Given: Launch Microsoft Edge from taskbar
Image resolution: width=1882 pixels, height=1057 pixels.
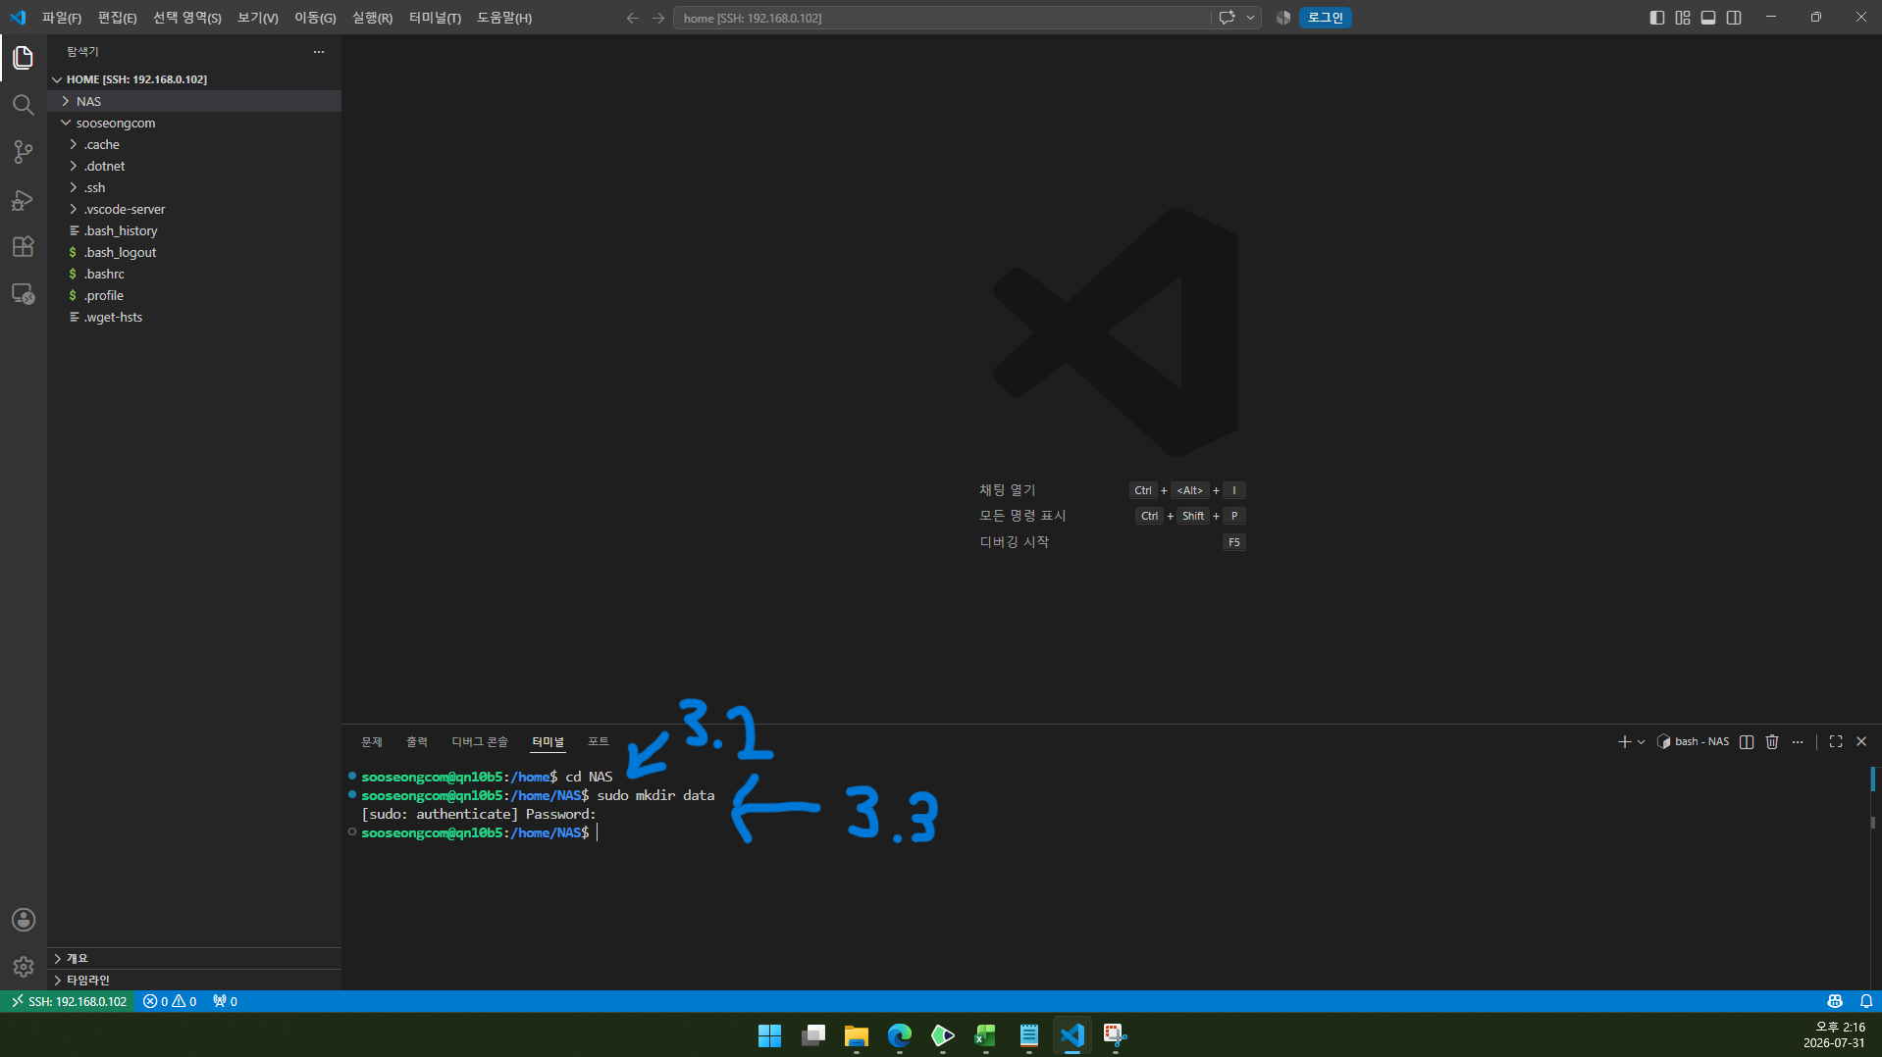Looking at the screenshot, I should (x=900, y=1035).
